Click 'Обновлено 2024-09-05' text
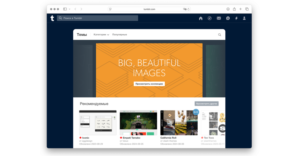 [132, 144]
